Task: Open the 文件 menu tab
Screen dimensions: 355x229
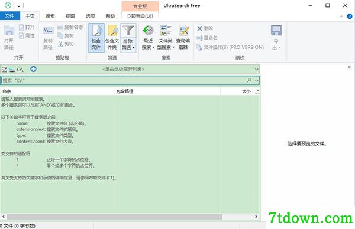Action: (9, 16)
